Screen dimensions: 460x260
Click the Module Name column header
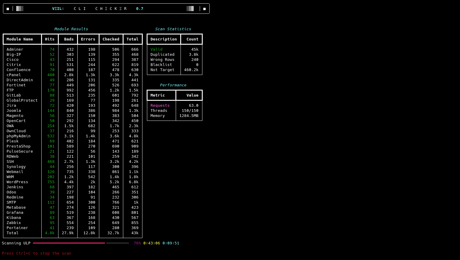click(20, 39)
